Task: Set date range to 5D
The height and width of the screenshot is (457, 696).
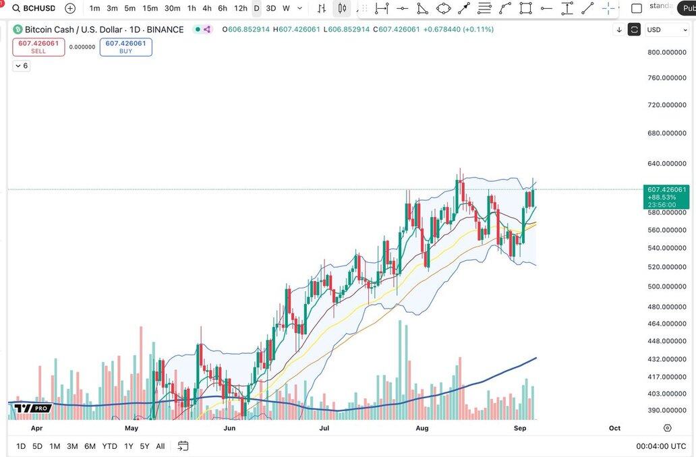Action: (37, 446)
